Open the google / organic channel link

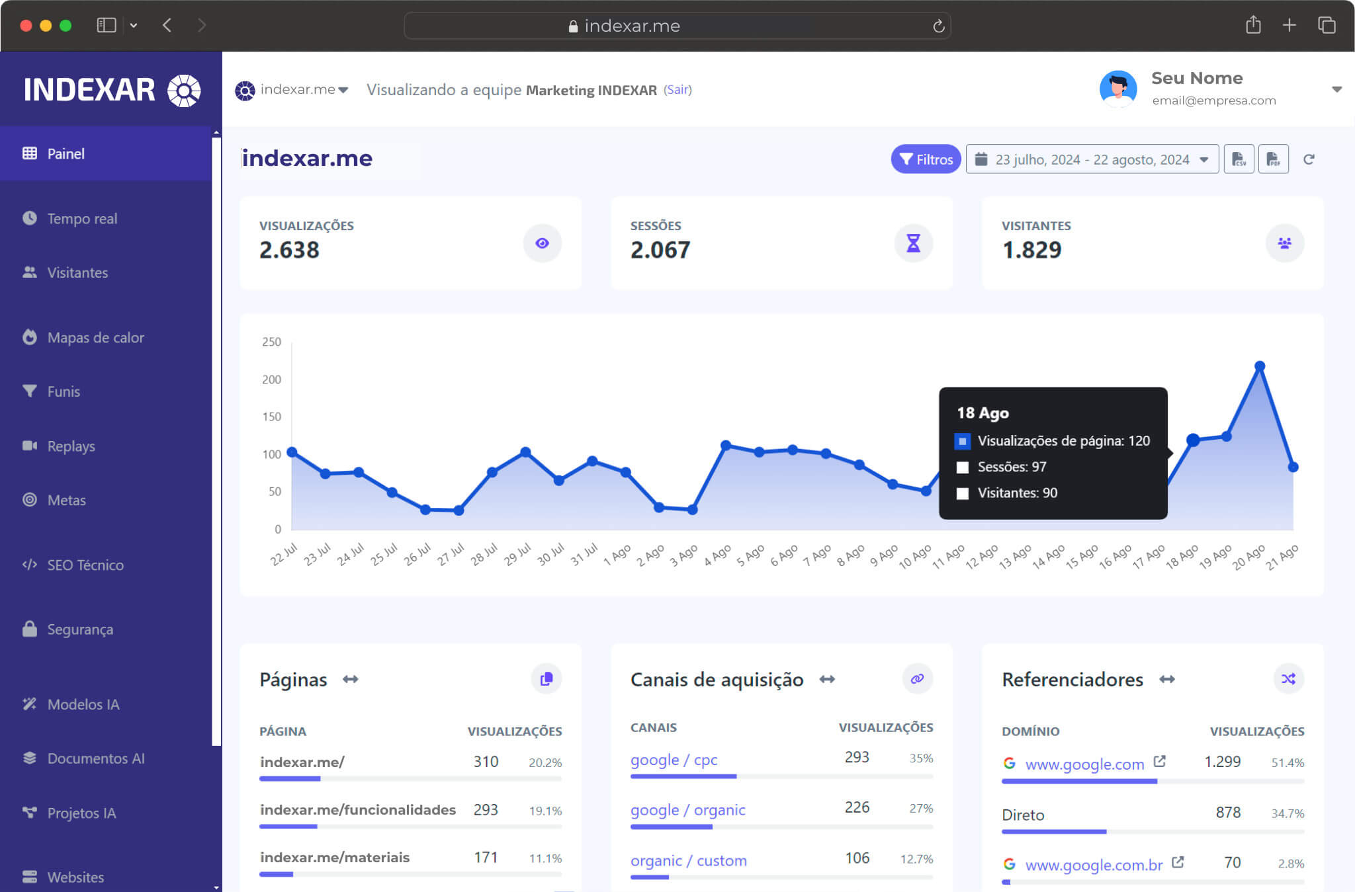pyautogui.click(x=687, y=810)
